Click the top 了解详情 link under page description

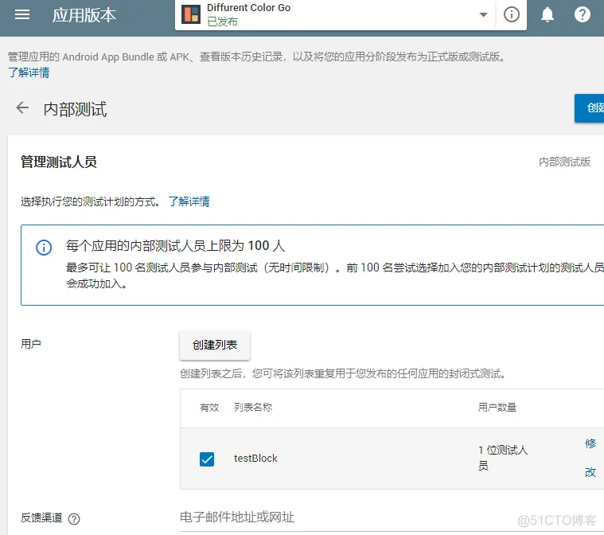29,72
